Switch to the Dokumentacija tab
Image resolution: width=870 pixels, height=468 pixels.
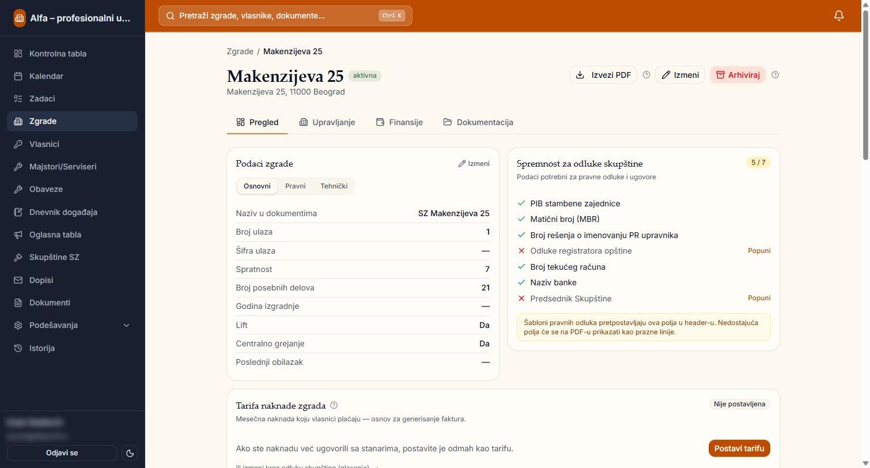[478, 122]
